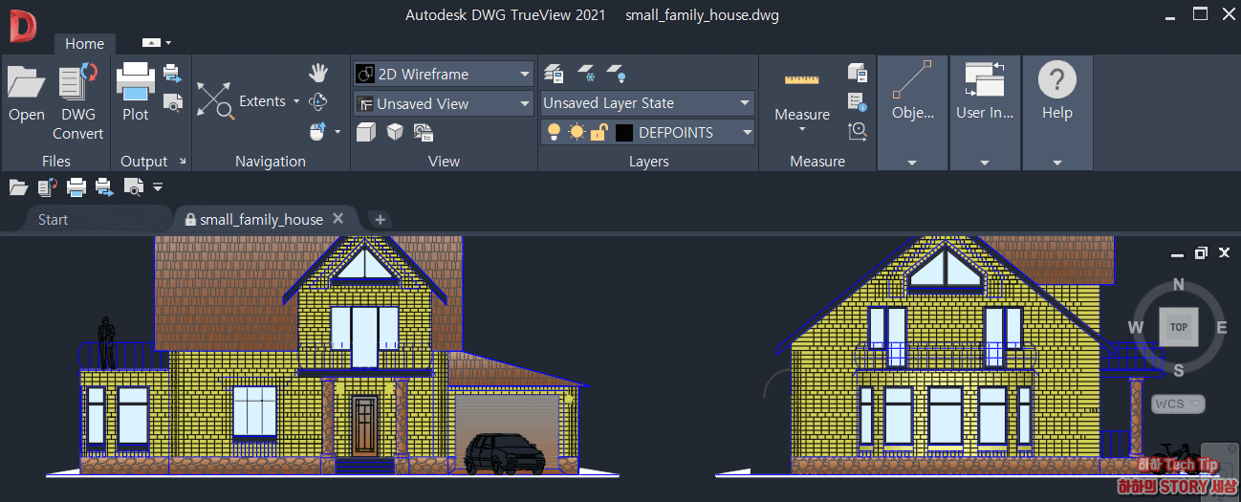The width and height of the screenshot is (1241, 502).
Task: Click TOP face of the ViewCube
Action: coord(1178,327)
